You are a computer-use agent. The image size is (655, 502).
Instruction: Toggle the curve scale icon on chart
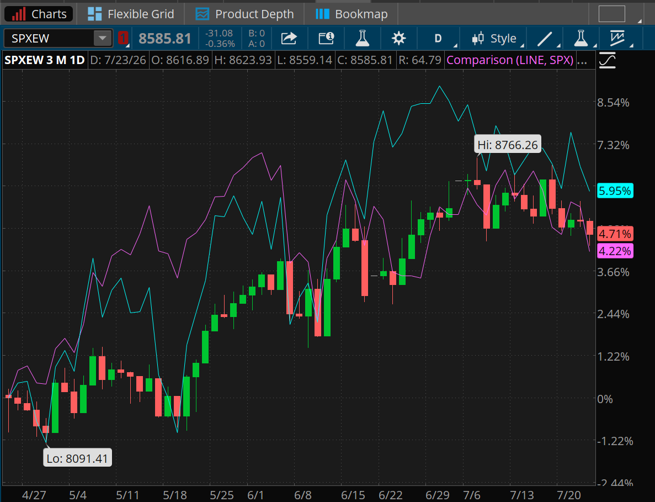click(x=608, y=61)
